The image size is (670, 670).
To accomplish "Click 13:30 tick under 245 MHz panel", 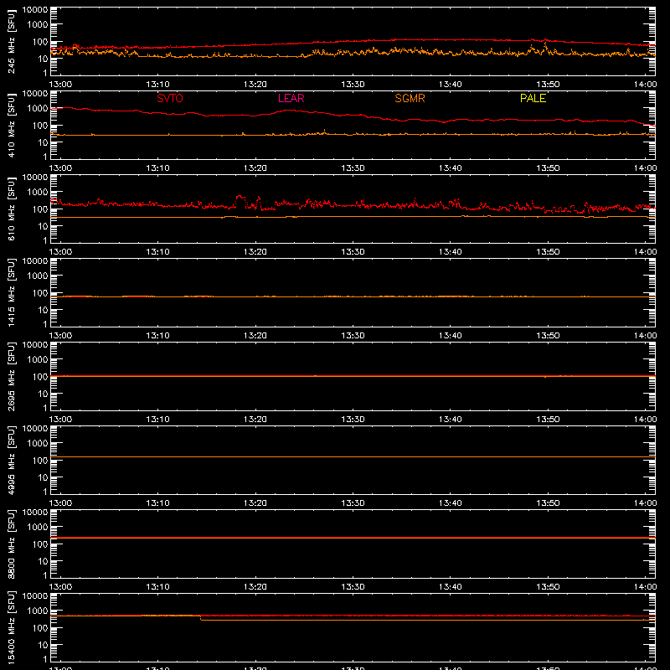I will pos(353,85).
